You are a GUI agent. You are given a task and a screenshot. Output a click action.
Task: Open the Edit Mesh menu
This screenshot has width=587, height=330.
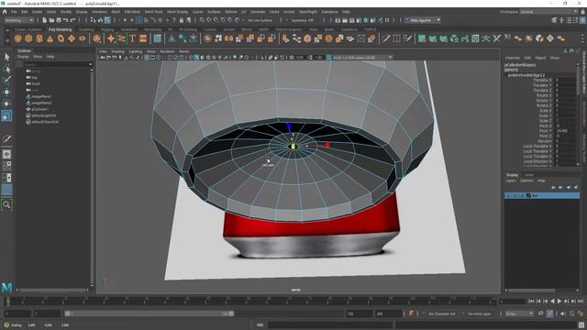click(132, 12)
